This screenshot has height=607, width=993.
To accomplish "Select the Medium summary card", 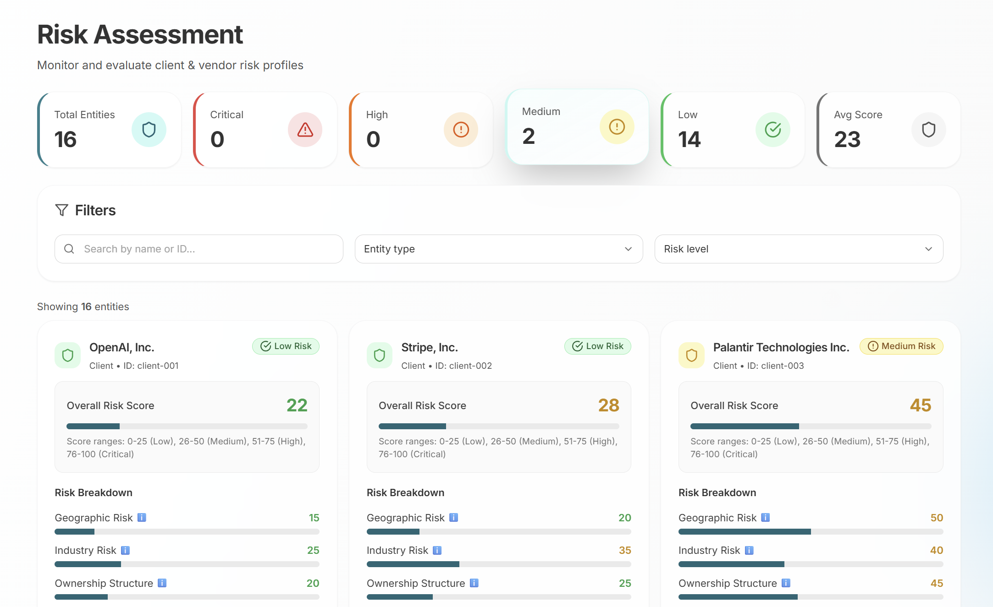I will tap(576, 127).
